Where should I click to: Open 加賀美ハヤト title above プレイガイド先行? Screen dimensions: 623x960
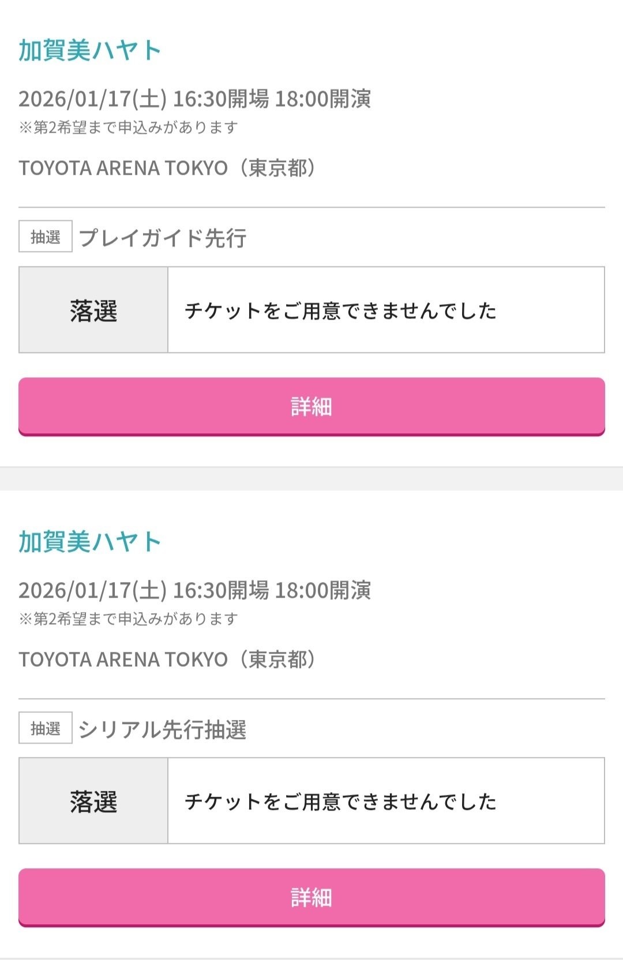coord(89,50)
